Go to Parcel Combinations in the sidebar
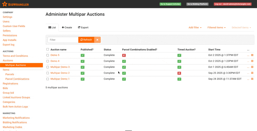The height and width of the screenshot is (131, 257). click(17, 79)
